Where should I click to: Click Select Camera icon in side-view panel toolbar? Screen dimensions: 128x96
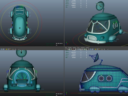(66, 49)
